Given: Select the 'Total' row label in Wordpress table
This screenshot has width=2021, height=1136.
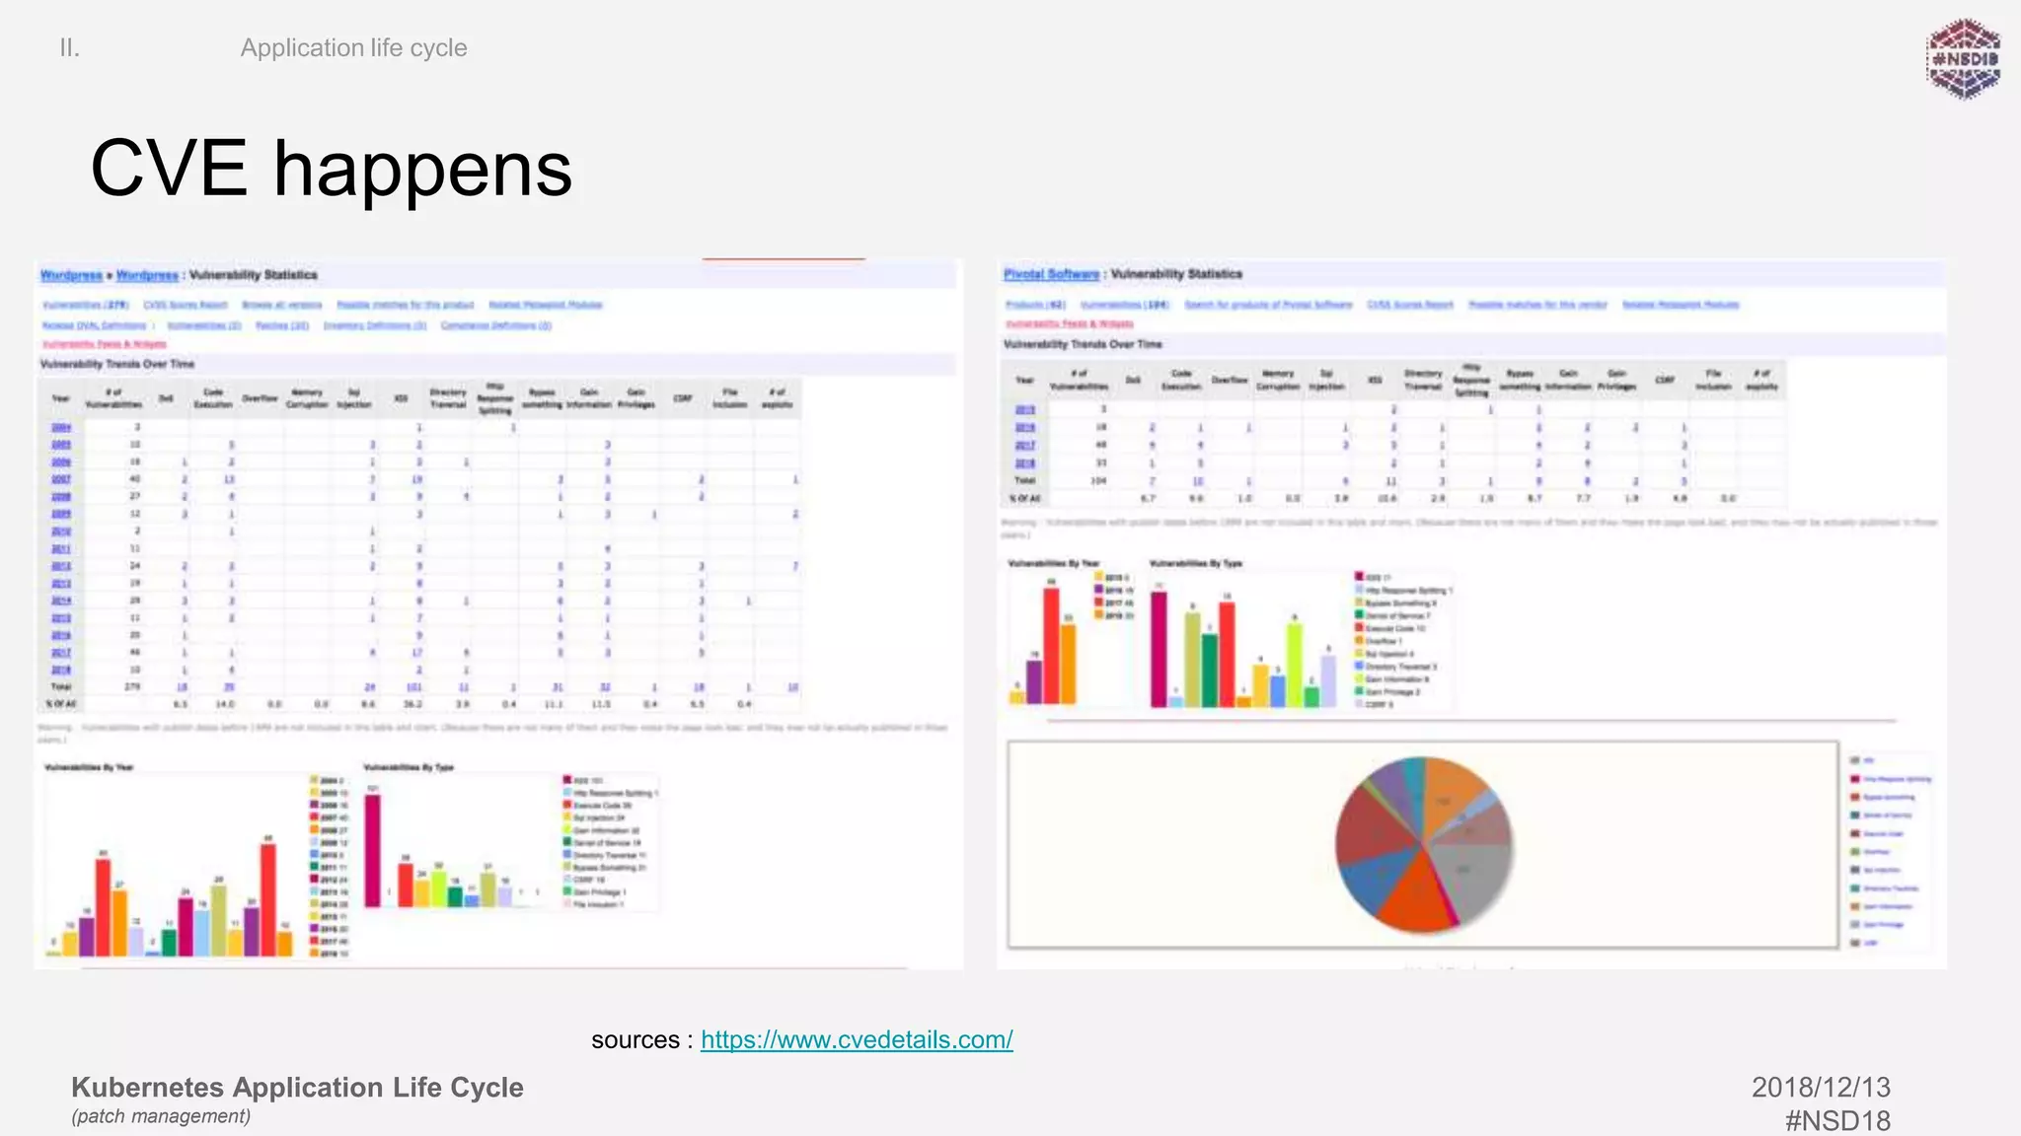Looking at the screenshot, I should (x=61, y=687).
